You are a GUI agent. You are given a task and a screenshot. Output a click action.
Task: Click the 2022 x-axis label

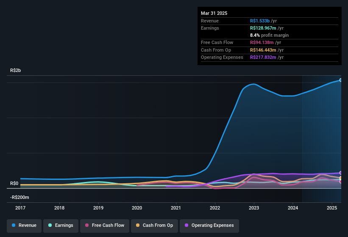(215, 208)
